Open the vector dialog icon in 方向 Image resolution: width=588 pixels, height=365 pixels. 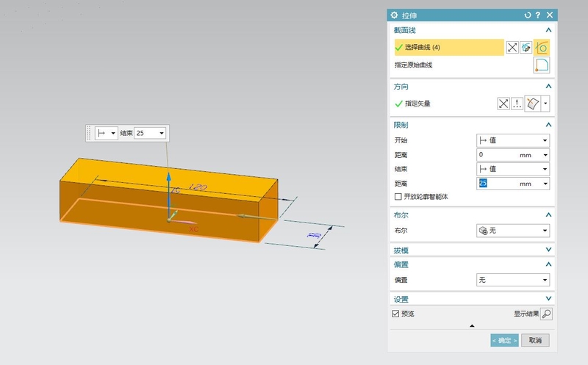point(517,104)
